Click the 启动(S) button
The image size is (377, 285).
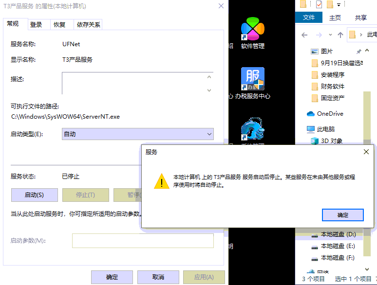35,195
